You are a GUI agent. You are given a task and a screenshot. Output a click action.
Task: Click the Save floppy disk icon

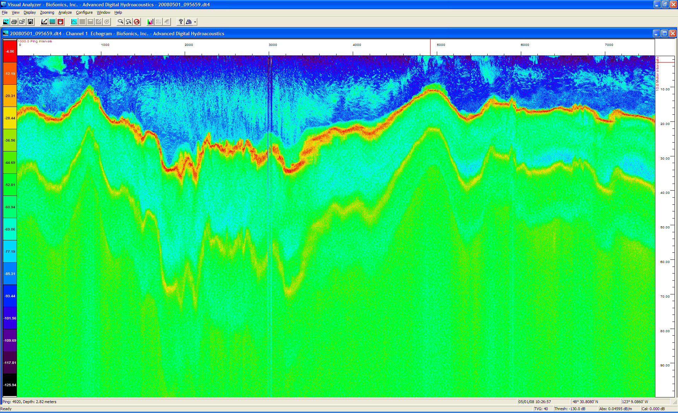pos(30,22)
